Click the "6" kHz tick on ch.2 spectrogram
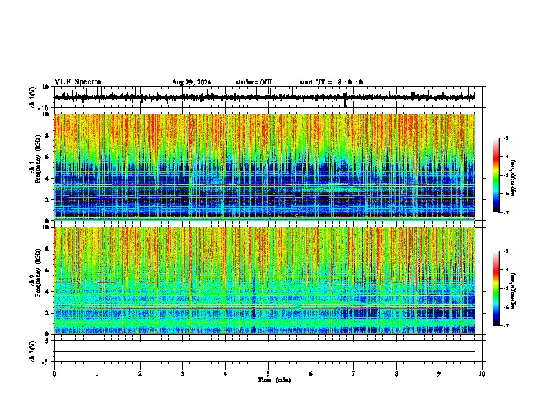This screenshot has width=543, height=419. click(48, 270)
